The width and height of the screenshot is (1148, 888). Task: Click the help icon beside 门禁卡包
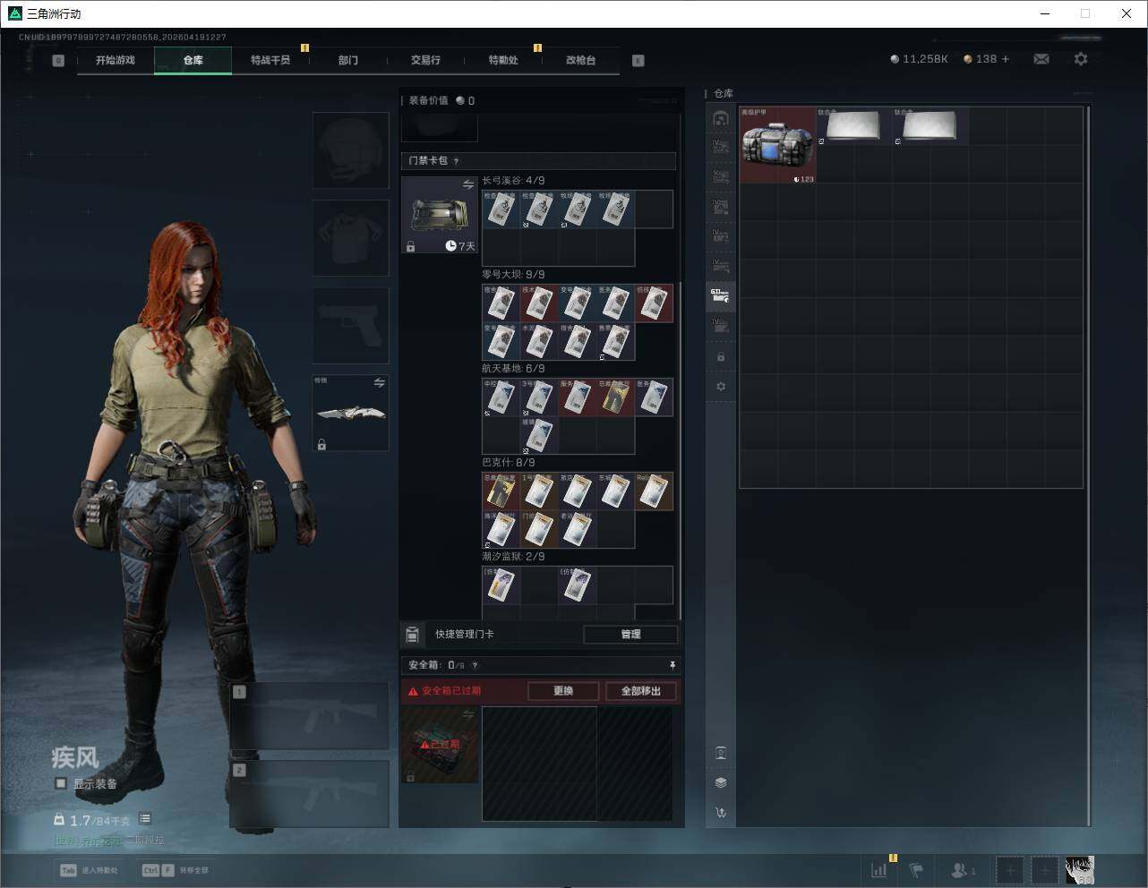(456, 161)
